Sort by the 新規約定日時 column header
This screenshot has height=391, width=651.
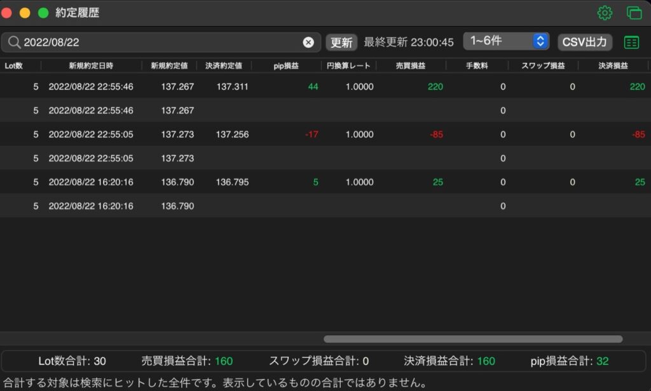click(91, 65)
